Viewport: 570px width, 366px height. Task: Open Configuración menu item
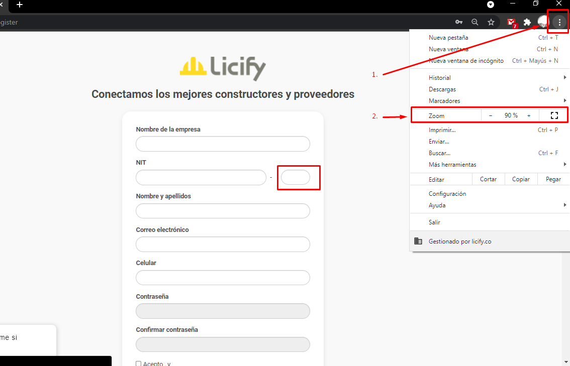pos(489,194)
